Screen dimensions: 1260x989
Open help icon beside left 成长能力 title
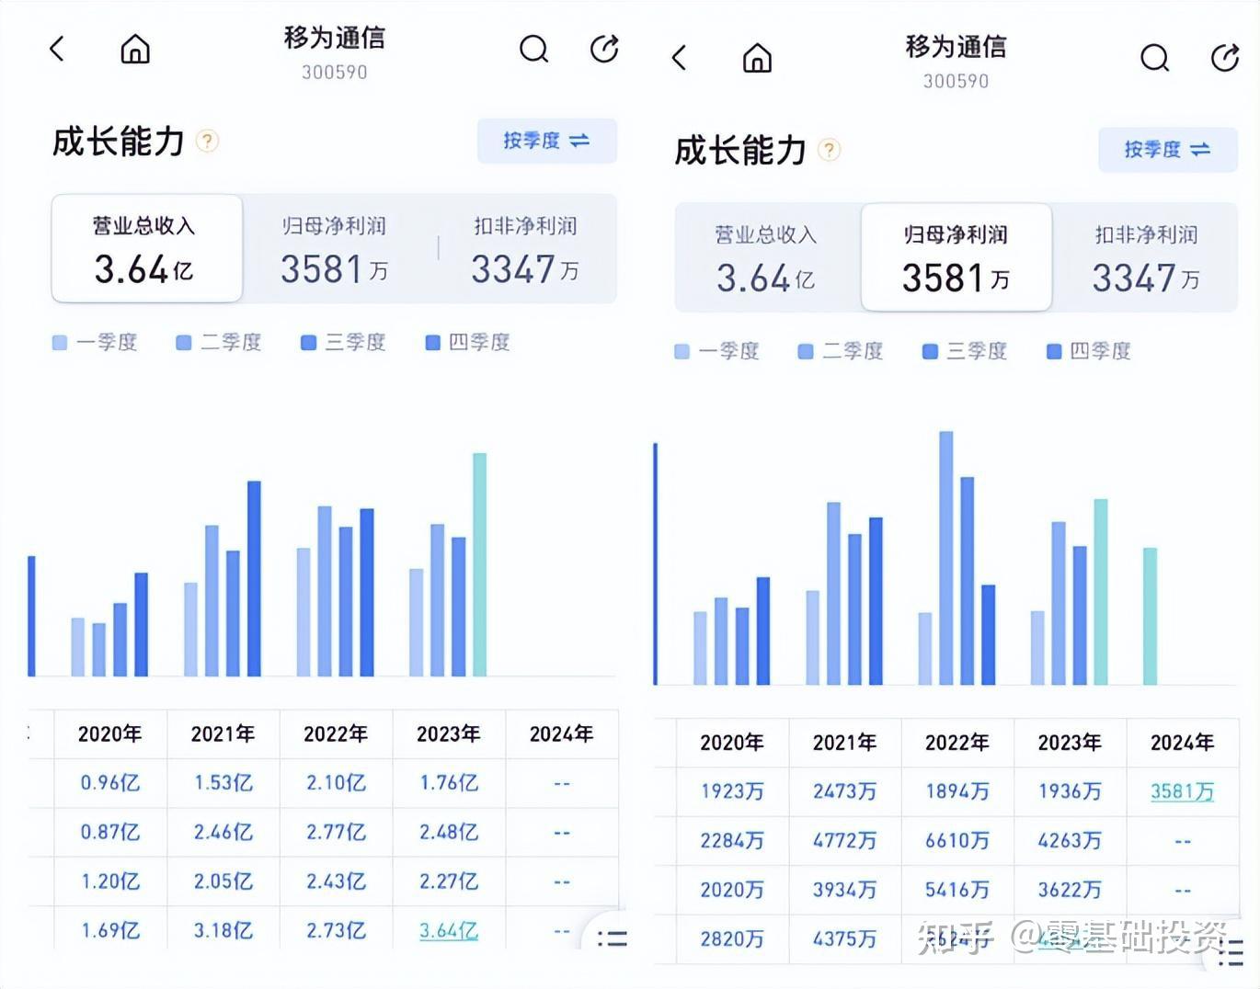pyautogui.click(x=208, y=141)
